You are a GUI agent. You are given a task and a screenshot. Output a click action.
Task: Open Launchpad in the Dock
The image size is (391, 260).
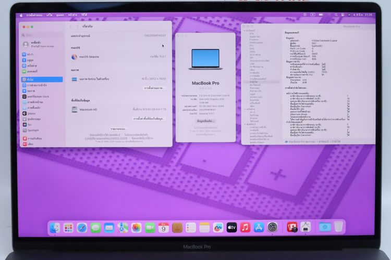(68, 228)
